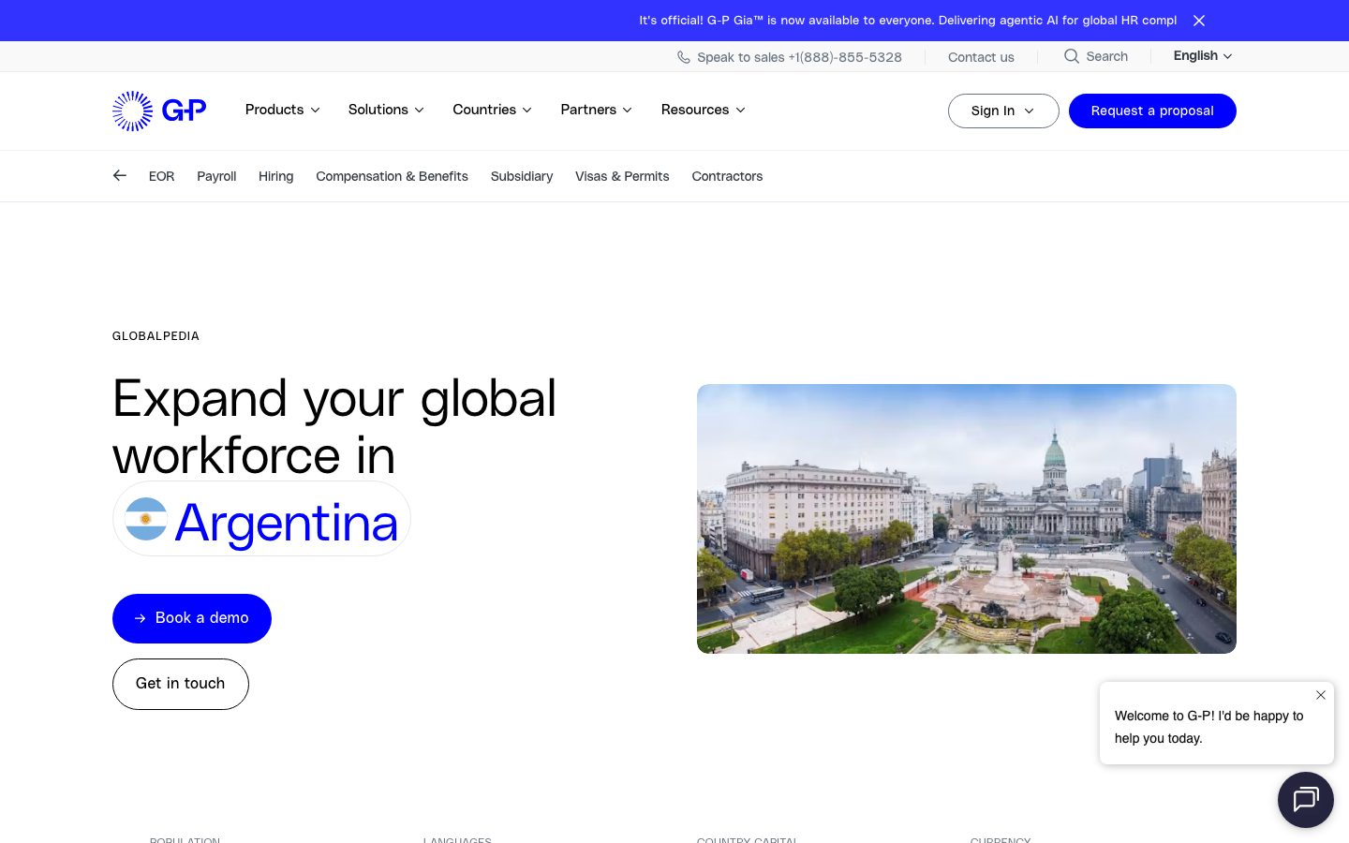
Task: Click the G-P Gia announcement text
Action: (908, 21)
